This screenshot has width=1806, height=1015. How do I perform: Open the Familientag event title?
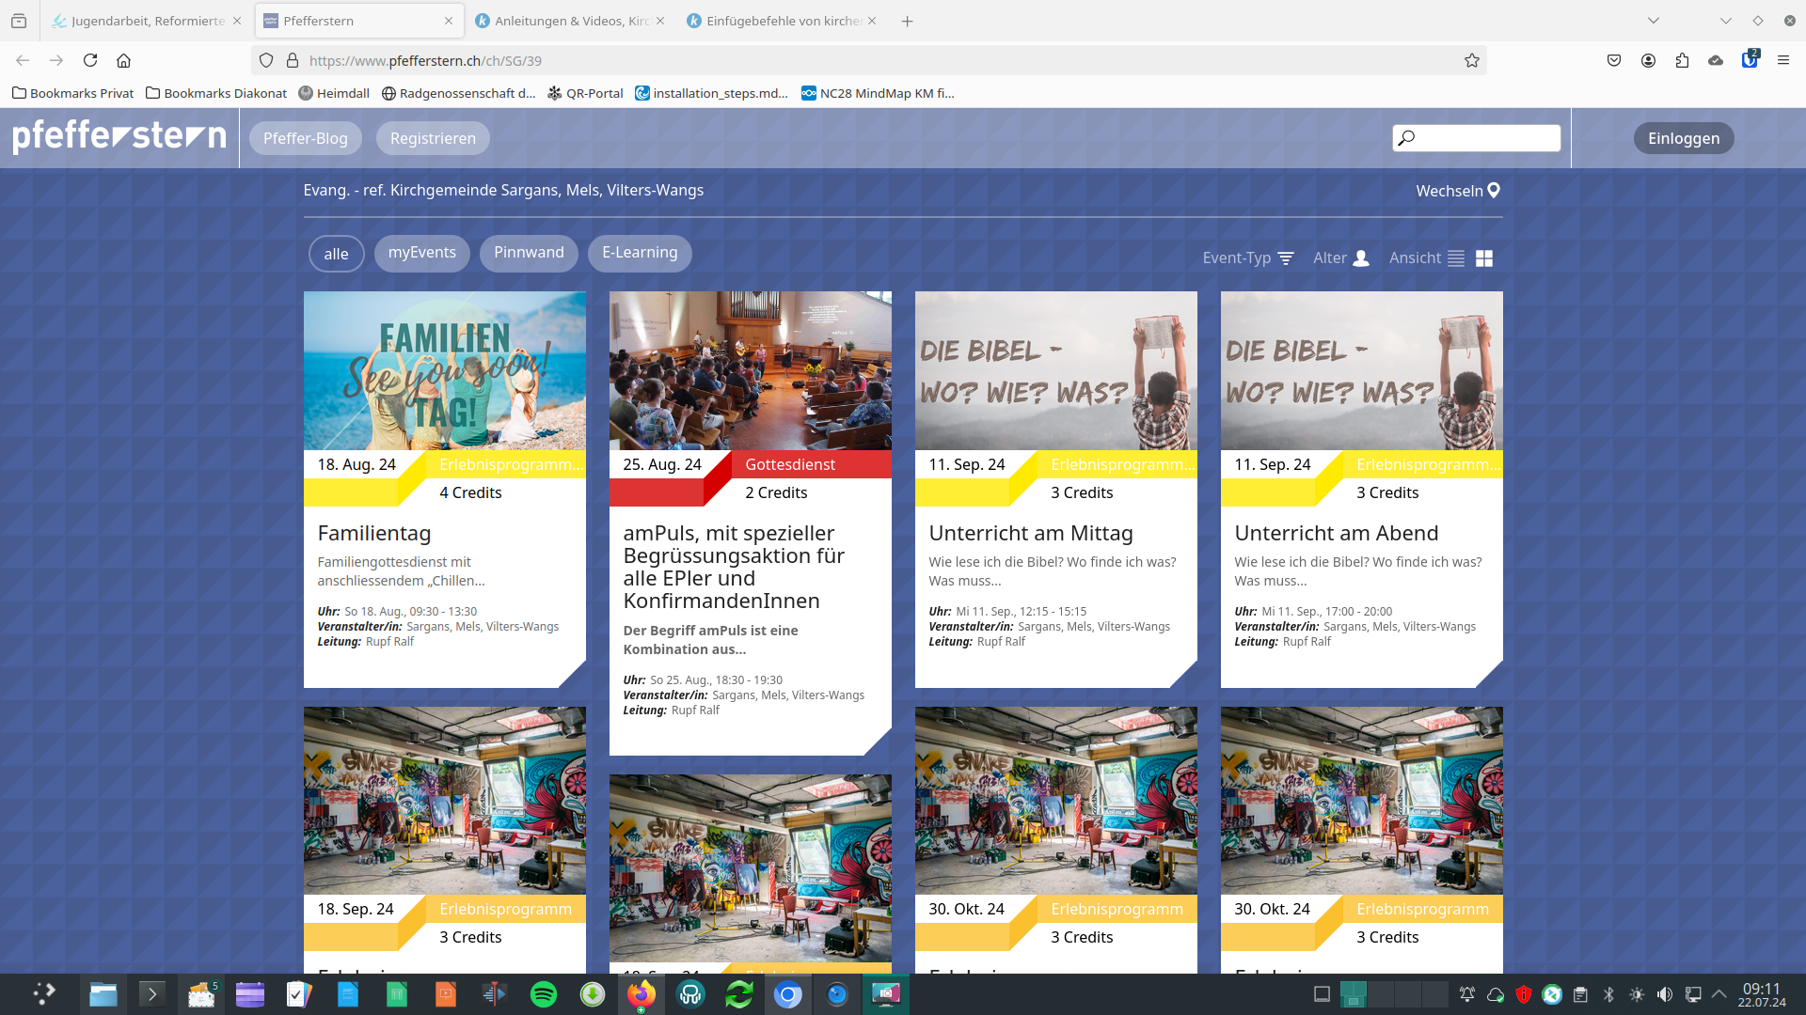tap(373, 533)
